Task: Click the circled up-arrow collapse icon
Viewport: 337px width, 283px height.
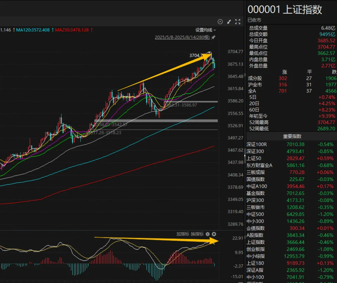Action: click(x=220, y=22)
